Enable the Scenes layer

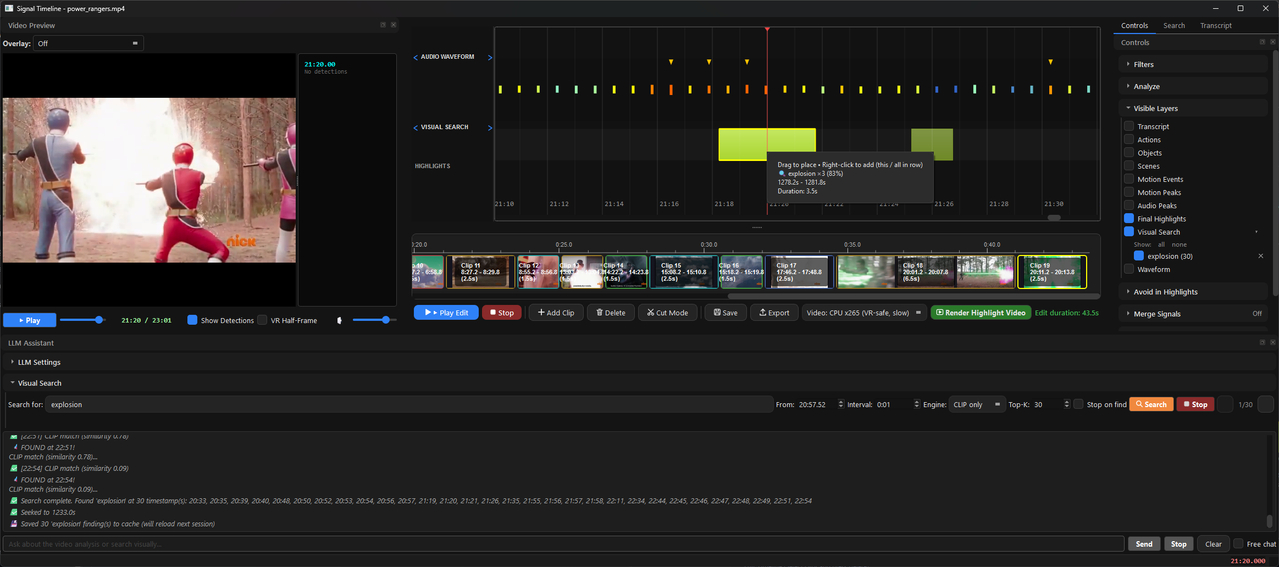click(1129, 165)
